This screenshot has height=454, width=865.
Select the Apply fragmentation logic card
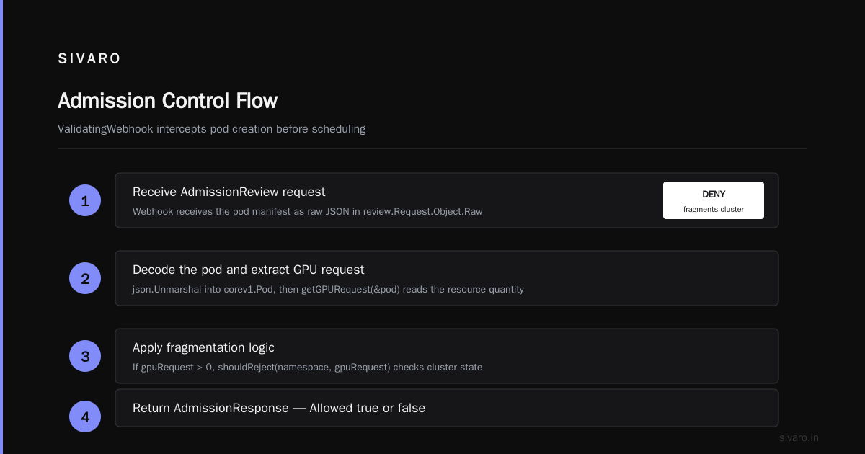(447, 356)
